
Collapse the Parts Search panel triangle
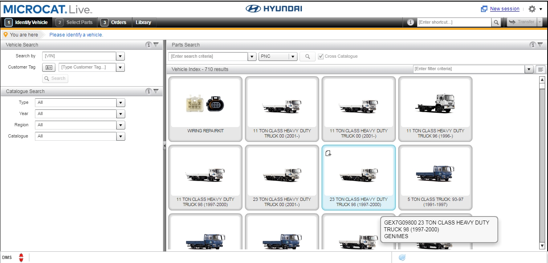click(540, 45)
